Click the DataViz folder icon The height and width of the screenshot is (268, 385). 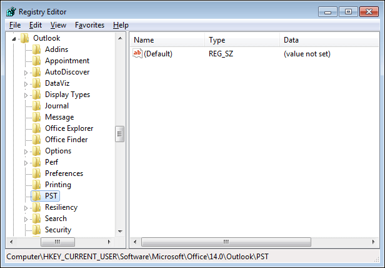tap(37, 83)
